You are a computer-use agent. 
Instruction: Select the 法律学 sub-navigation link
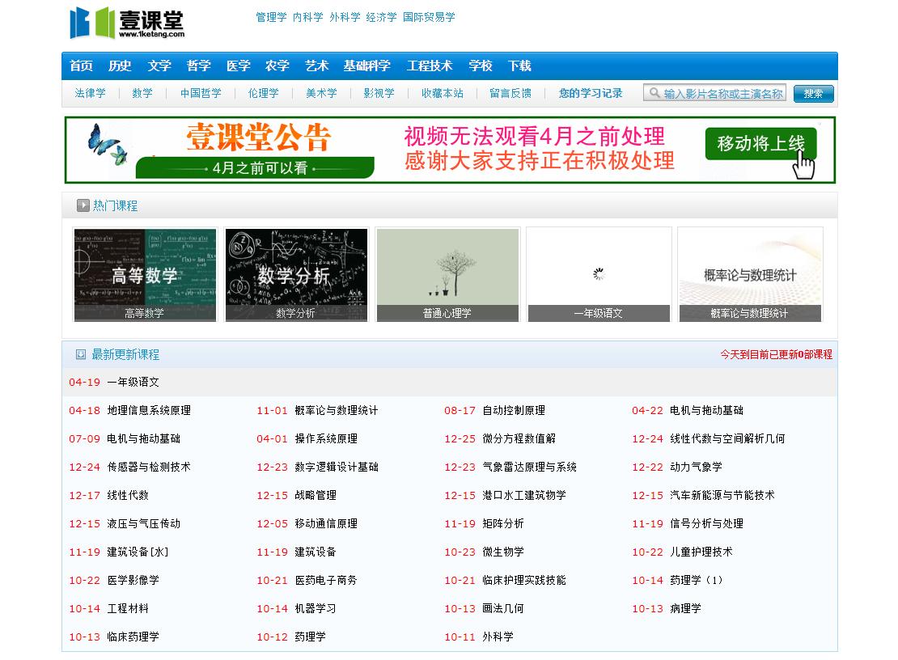pyautogui.click(x=89, y=92)
